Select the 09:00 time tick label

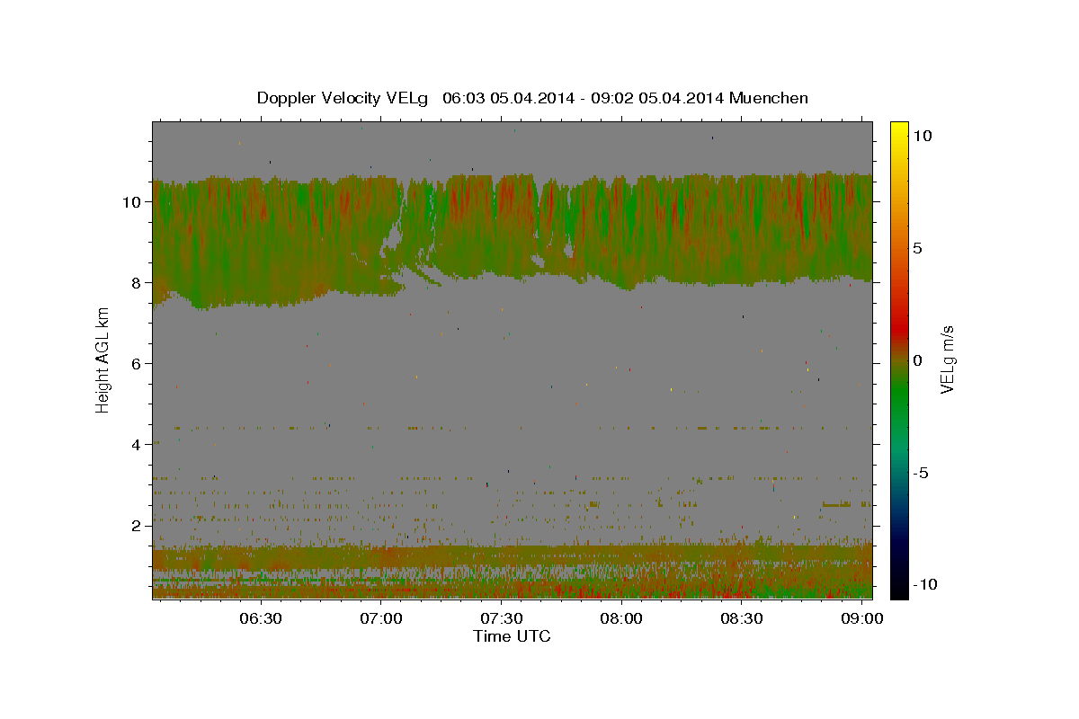point(863,619)
